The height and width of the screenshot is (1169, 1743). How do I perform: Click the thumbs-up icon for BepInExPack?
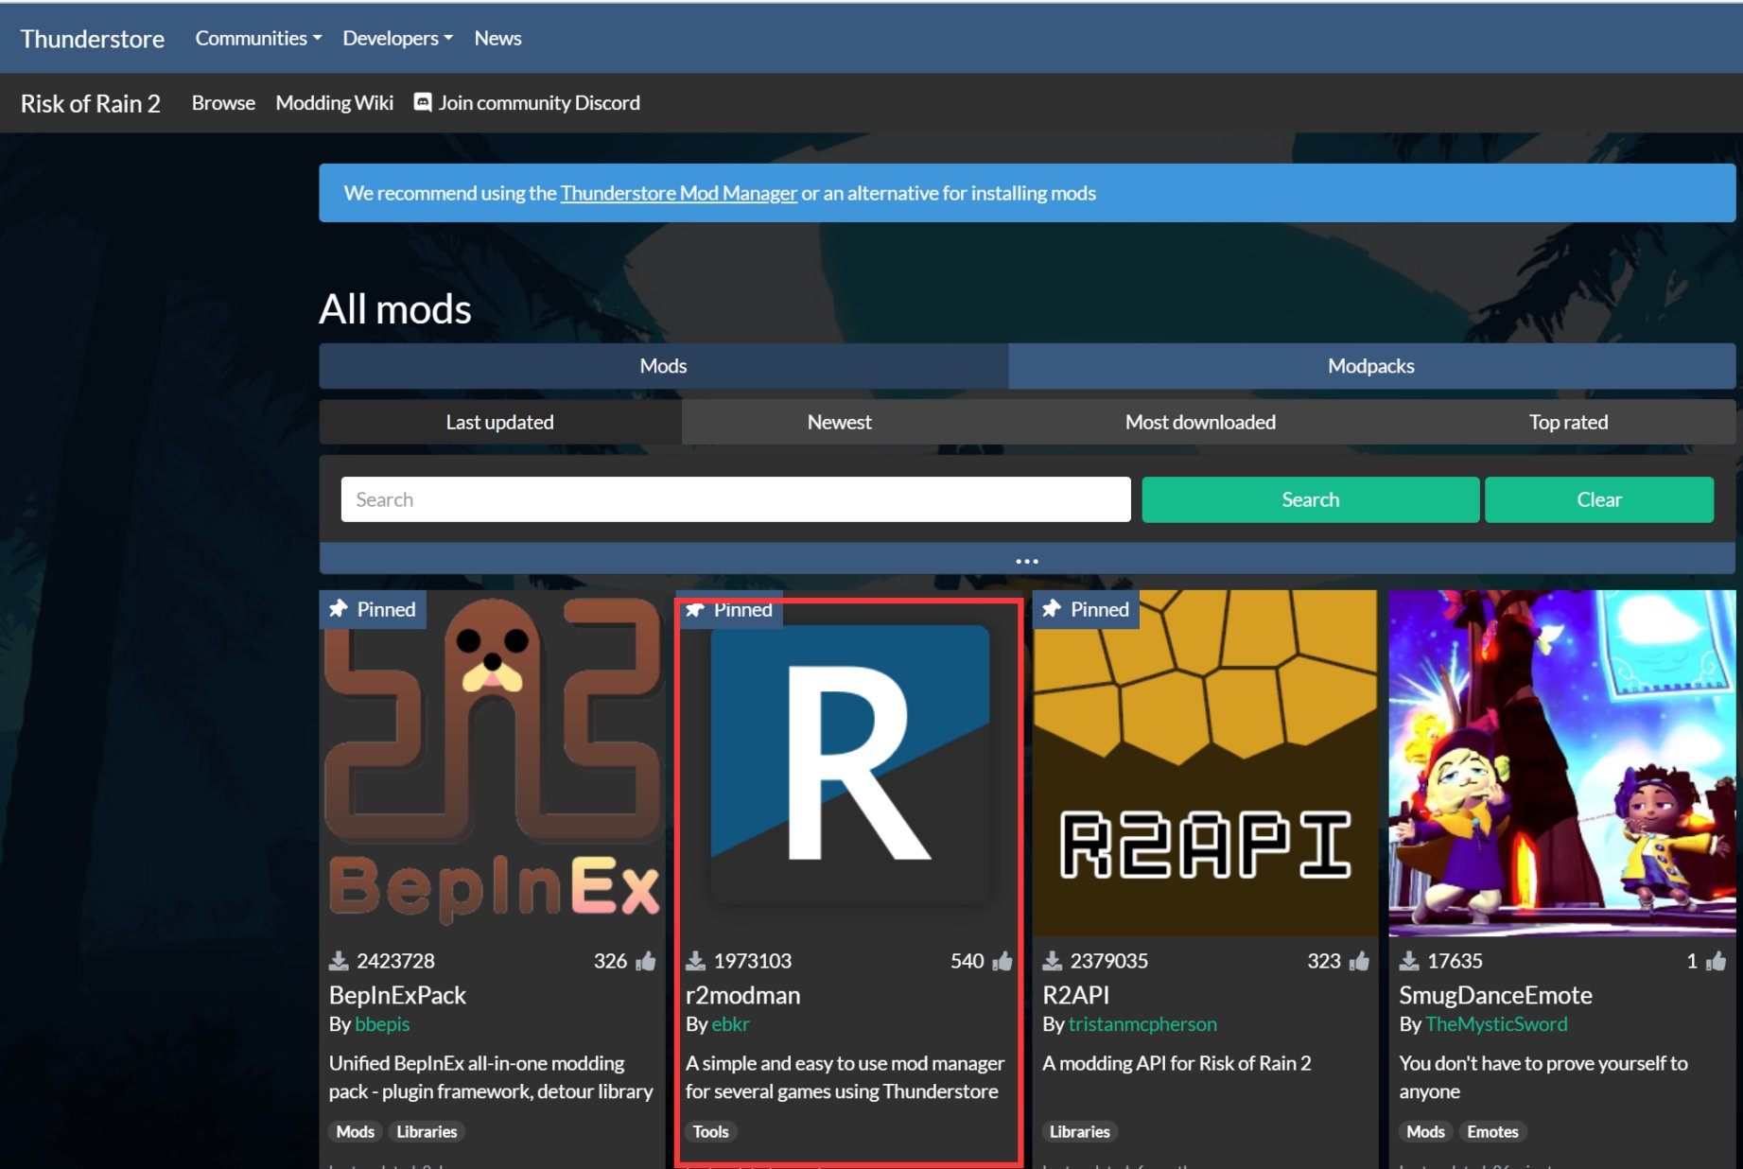coord(646,961)
